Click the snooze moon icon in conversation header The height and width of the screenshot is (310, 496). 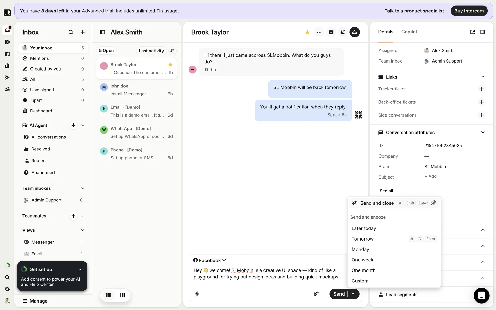click(343, 32)
